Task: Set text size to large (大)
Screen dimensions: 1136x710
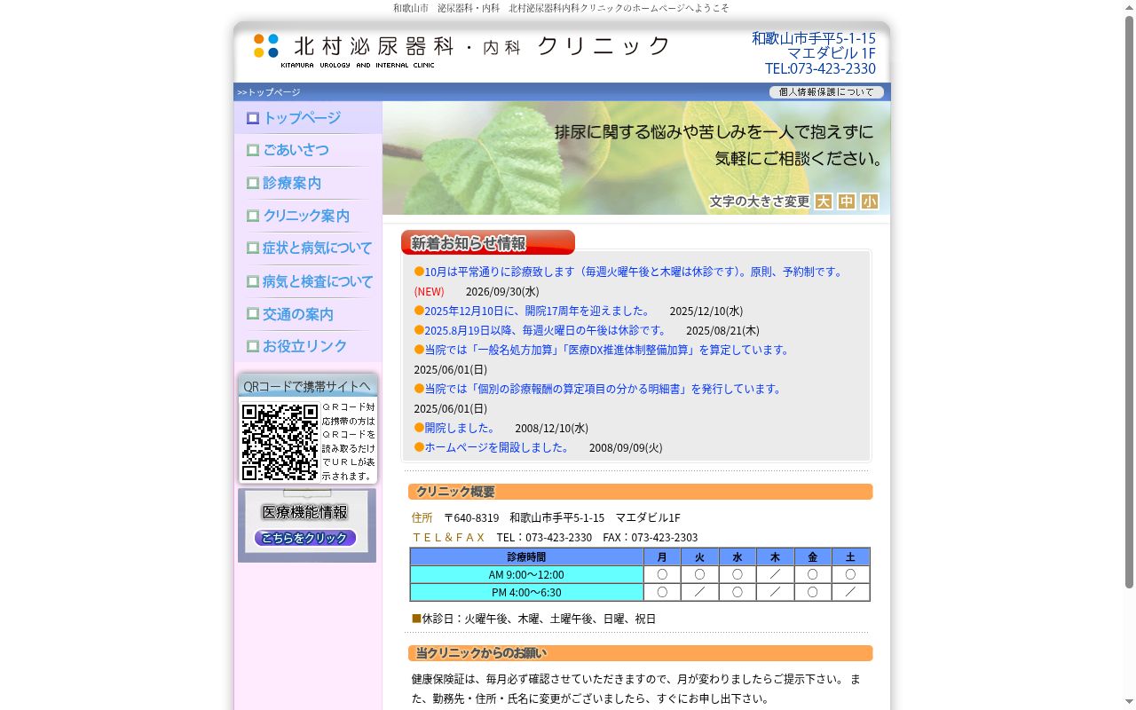Action: pyautogui.click(x=824, y=201)
